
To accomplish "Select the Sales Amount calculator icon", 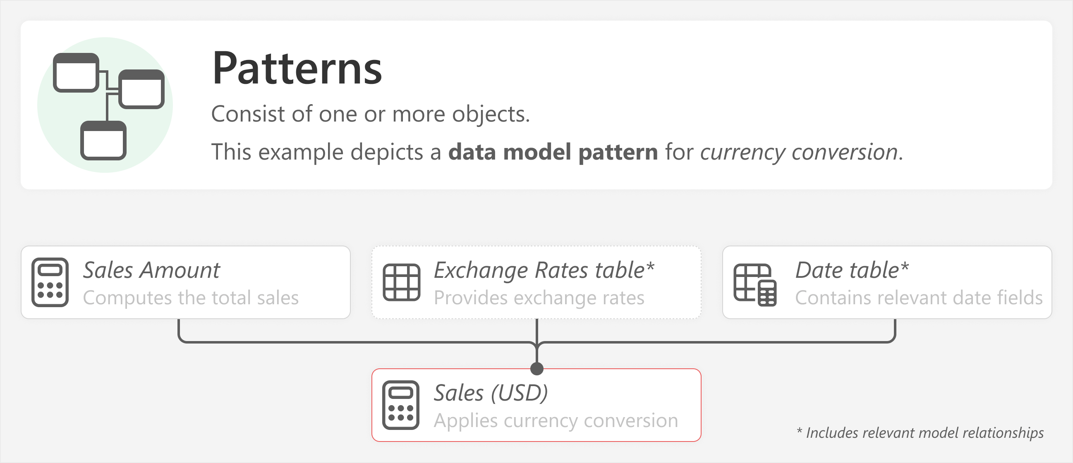I will [x=50, y=282].
